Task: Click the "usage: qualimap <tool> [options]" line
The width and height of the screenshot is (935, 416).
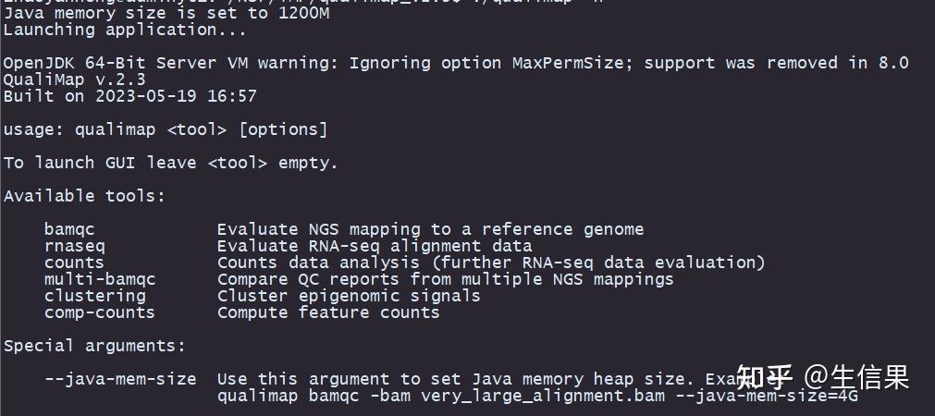Action: [x=166, y=129]
